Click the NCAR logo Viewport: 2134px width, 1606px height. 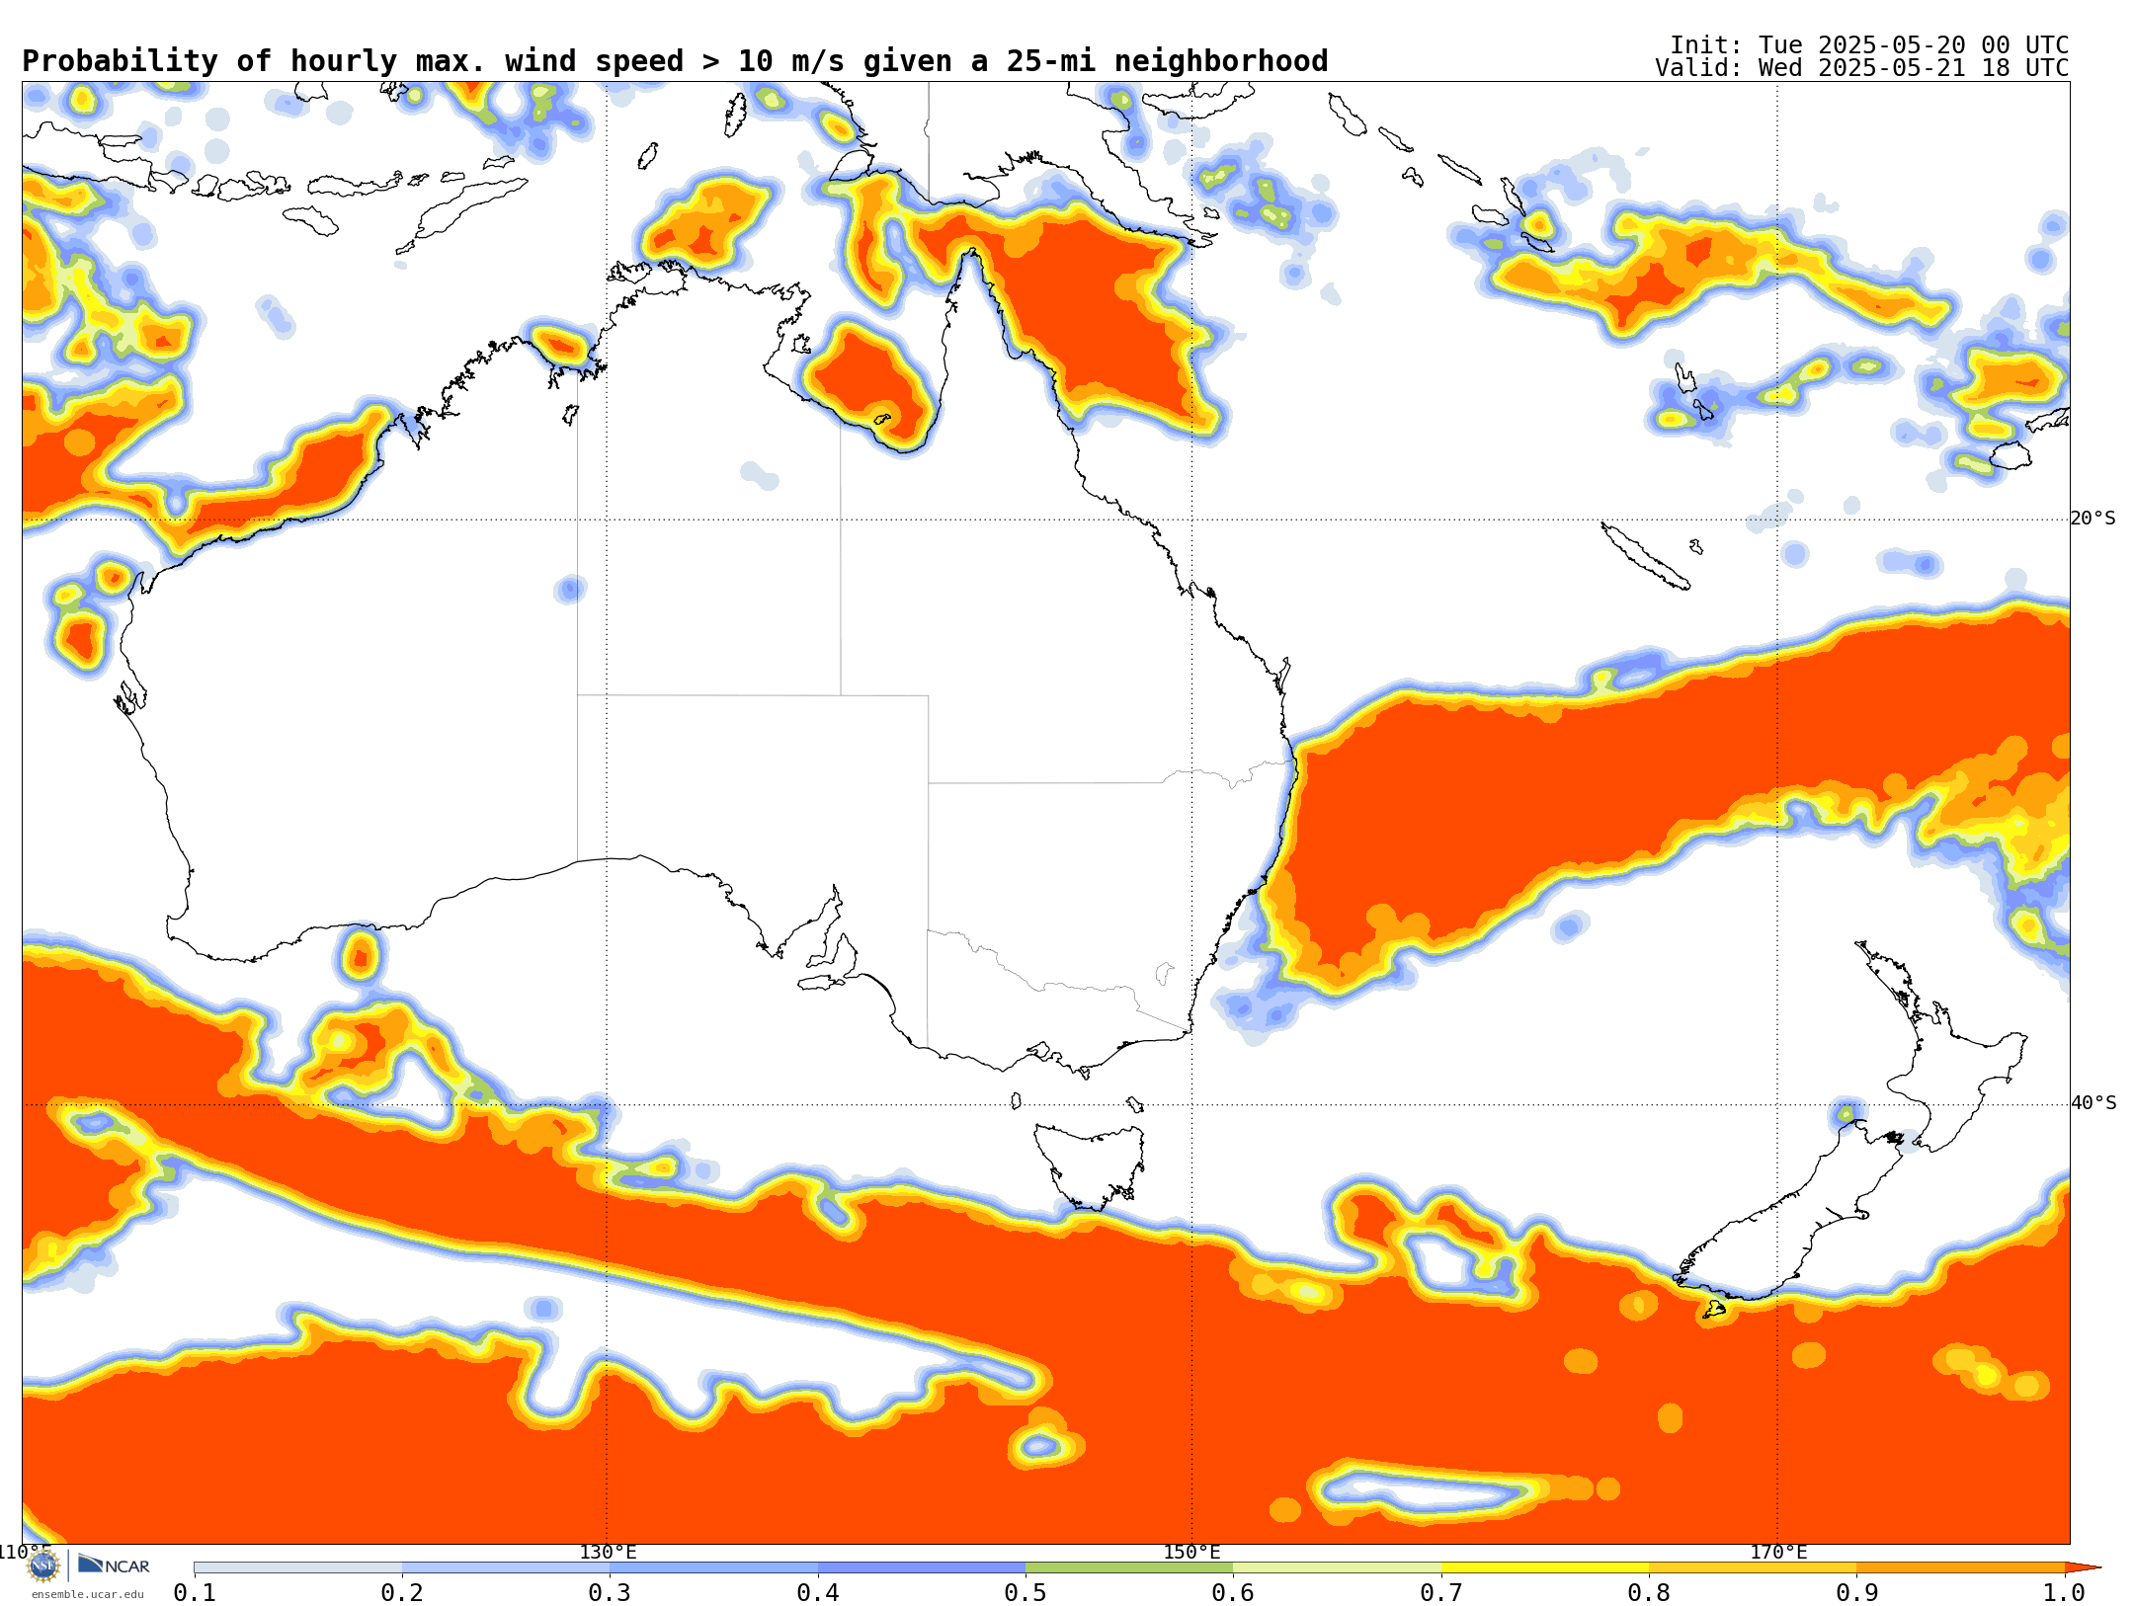click(x=114, y=1565)
